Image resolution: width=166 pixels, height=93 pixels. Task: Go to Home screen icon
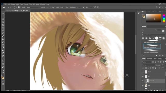point(4,7)
